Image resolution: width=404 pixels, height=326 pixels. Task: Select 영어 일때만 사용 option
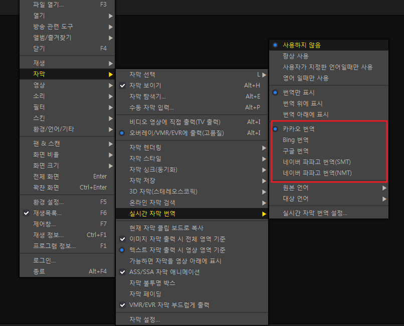[329, 78]
